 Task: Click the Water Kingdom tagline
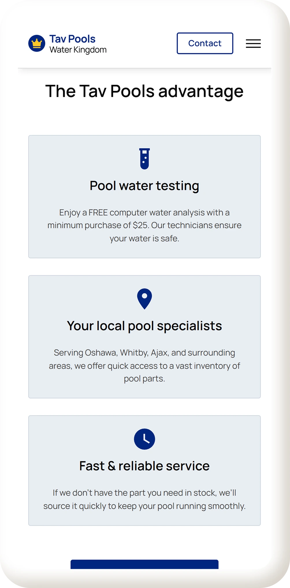tap(78, 50)
